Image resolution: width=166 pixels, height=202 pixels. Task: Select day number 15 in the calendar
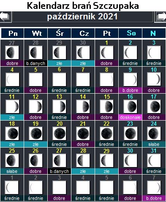[107, 97]
